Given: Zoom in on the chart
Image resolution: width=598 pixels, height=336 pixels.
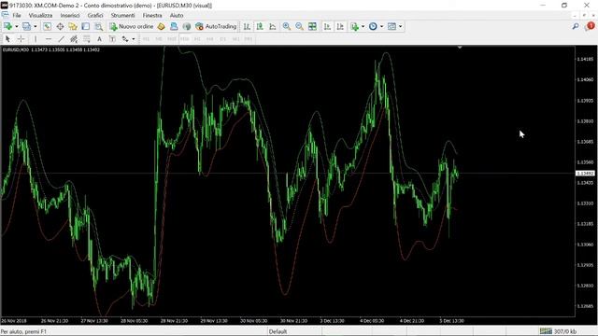Looking at the screenshot, I should (x=287, y=26).
